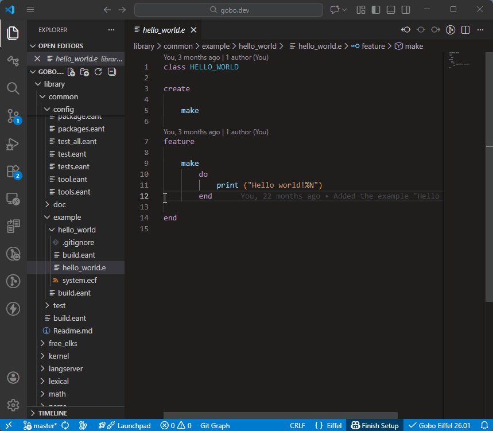Click Finish Setup in status bar
Viewport: 493px width, 431px height.
pyautogui.click(x=375, y=425)
